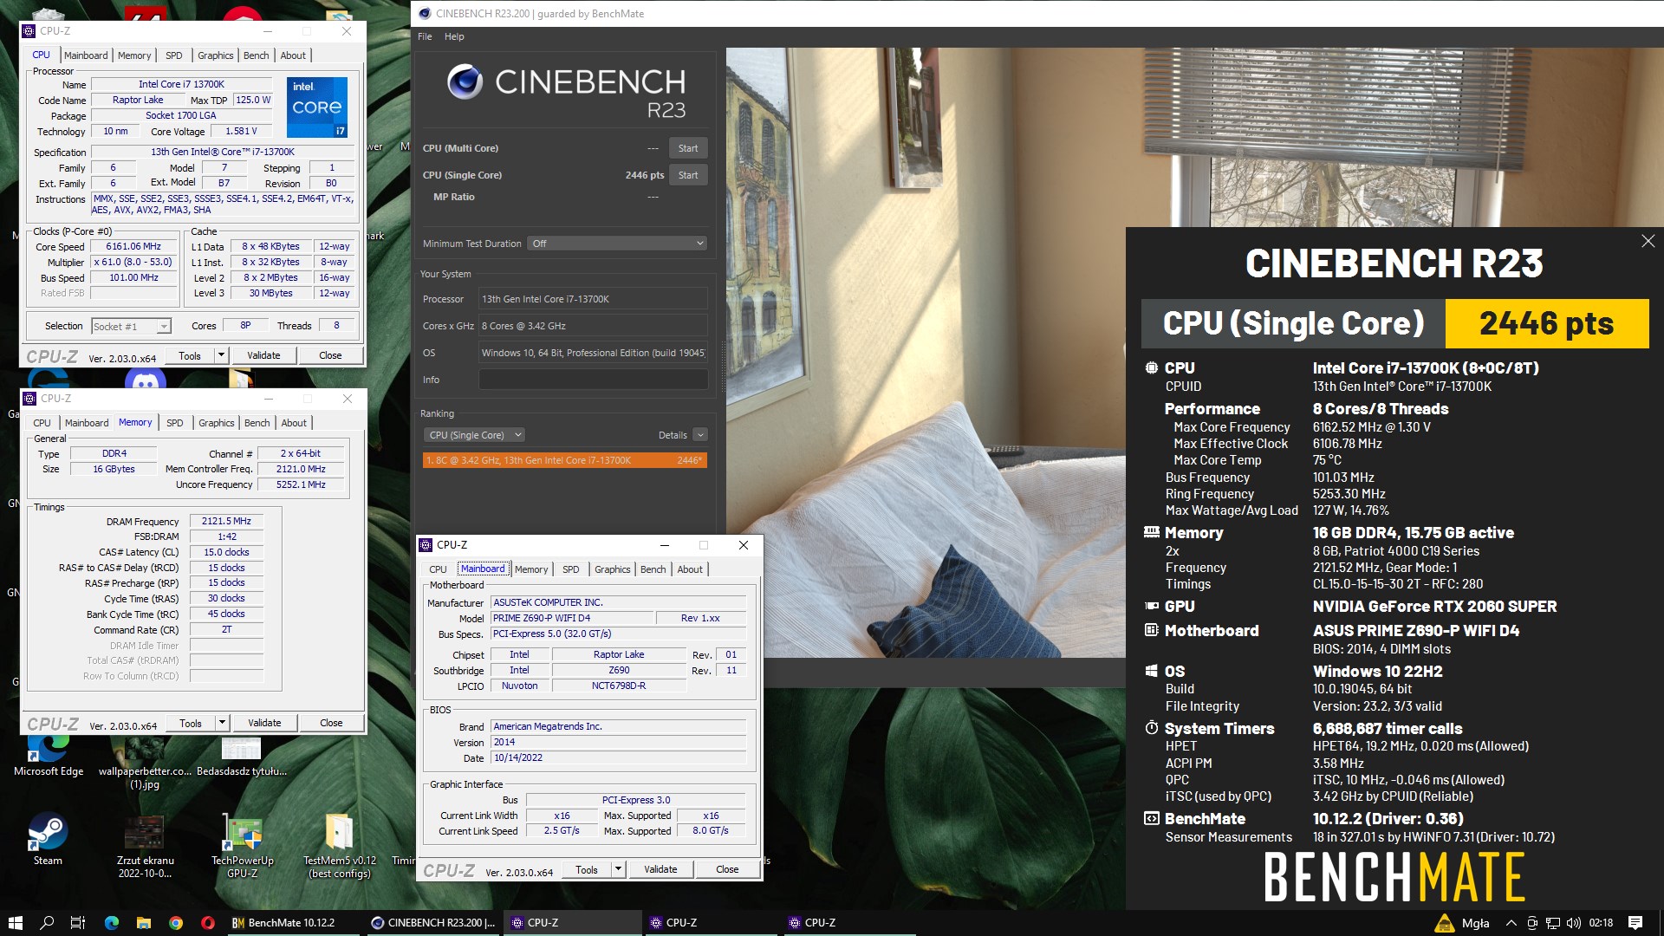The height and width of the screenshot is (936, 1664).
Task: Click Validate in the mainboard CPU-Z window
Action: click(x=660, y=869)
